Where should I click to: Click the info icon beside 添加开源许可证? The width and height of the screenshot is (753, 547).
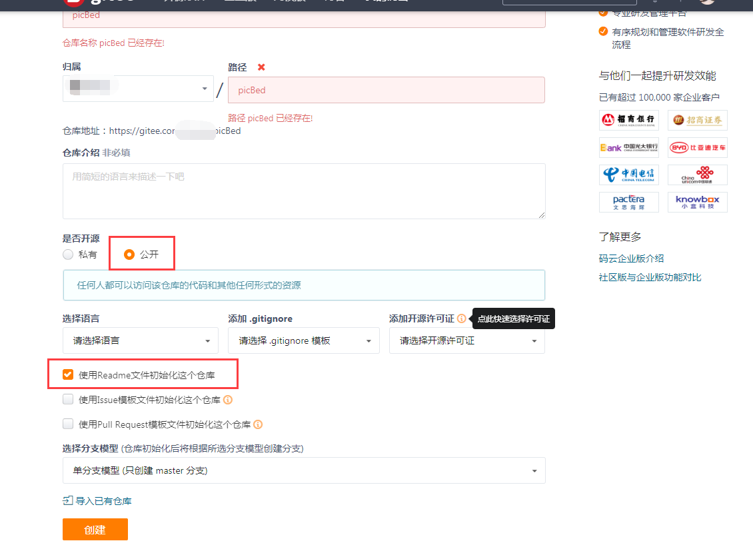(x=462, y=319)
